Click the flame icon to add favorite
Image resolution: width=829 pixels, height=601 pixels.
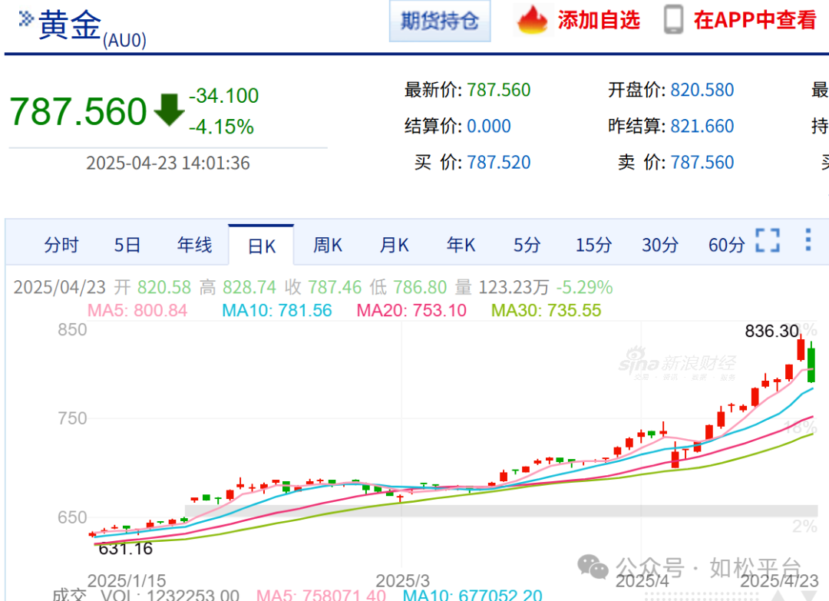click(x=532, y=21)
